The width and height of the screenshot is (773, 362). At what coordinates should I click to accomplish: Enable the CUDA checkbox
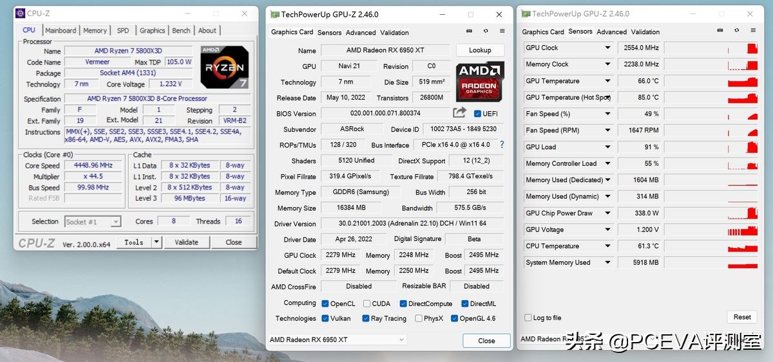(367, 303)
